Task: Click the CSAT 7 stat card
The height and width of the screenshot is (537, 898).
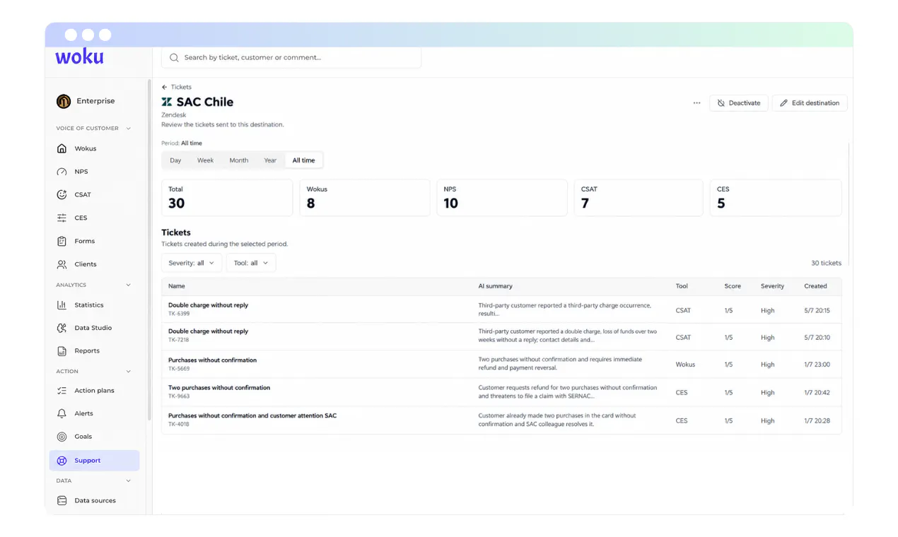Action: coord(638,197)
